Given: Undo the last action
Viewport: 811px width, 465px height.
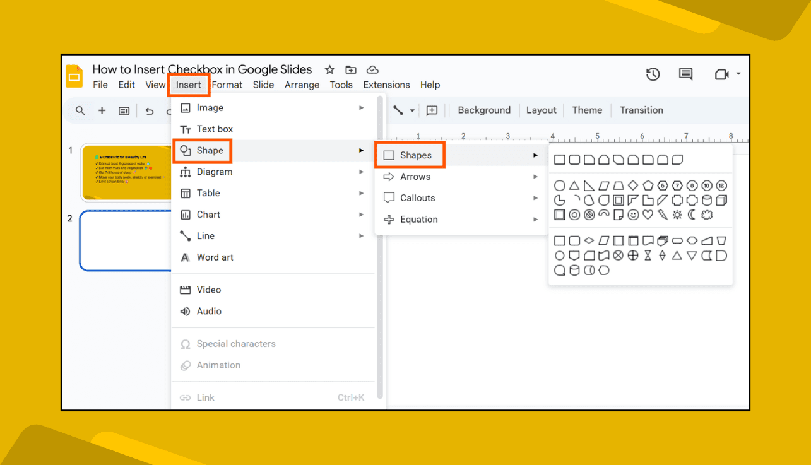Looking at the screenshot, I should (149, 110).
